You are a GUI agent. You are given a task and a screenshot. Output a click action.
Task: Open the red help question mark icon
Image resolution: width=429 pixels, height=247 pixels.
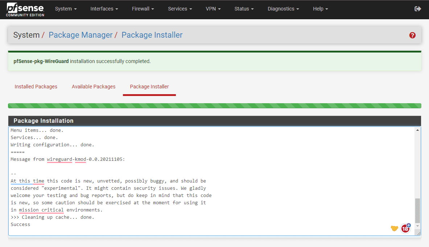point(412,35)
